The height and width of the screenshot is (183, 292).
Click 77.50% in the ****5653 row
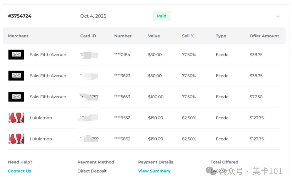[x=189, y=97]
